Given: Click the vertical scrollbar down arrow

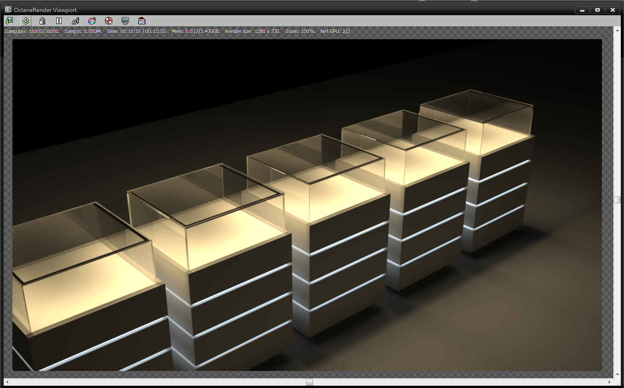Looking at the screenshot, I should coord(617,375).
